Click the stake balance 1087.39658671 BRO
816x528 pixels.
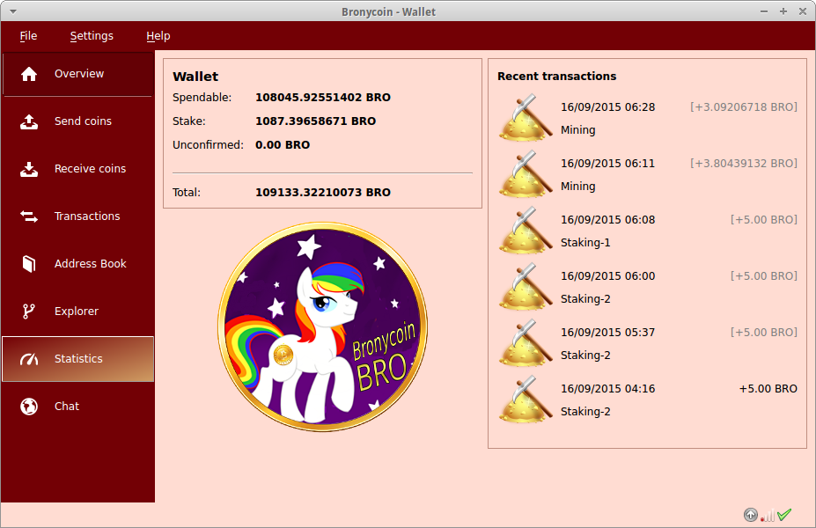[x=315, y=121]
